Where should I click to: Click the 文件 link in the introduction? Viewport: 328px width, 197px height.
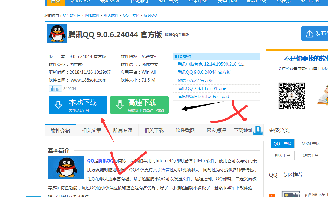[x=187, y=179]
